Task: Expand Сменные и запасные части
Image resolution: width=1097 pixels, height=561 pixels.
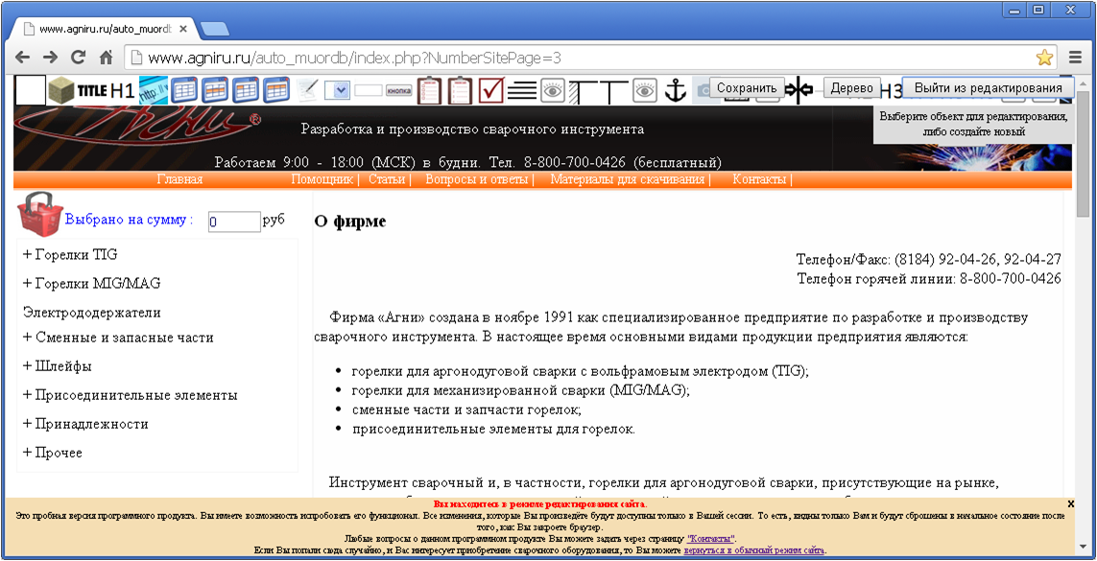Action: pyautogui.click(x=118, y=338)
